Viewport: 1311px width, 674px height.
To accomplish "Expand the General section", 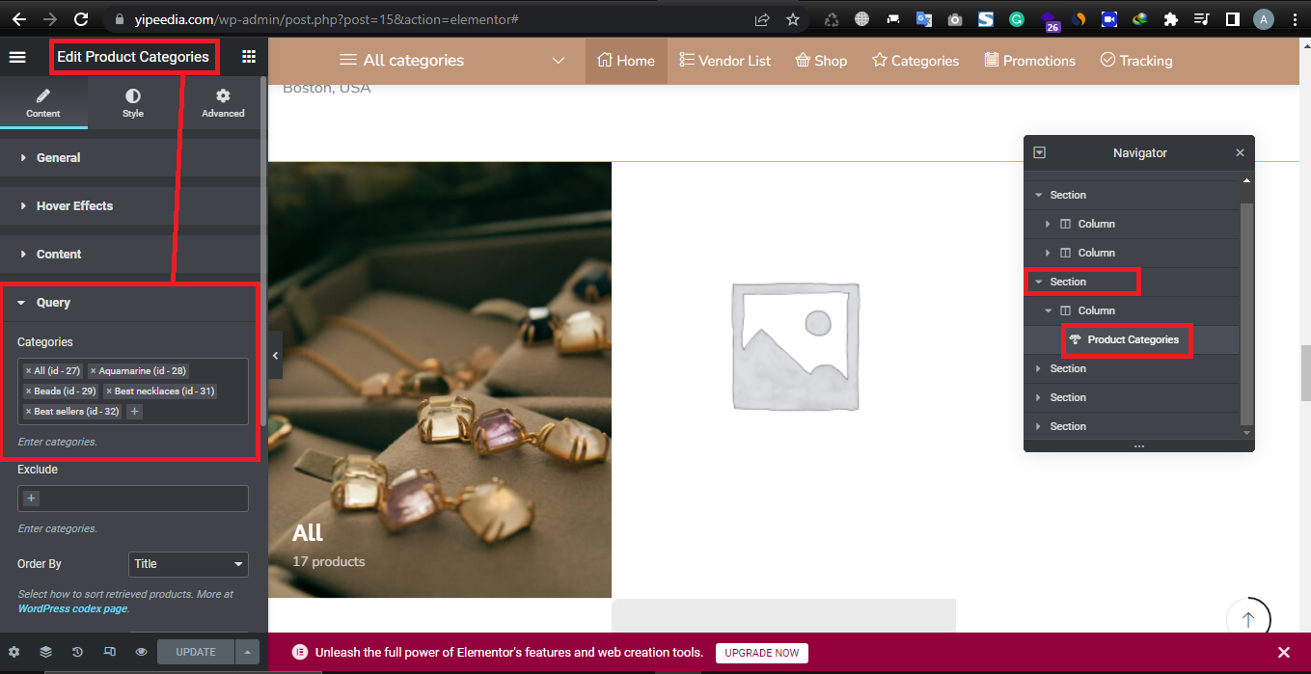I will tap(130, 158).
